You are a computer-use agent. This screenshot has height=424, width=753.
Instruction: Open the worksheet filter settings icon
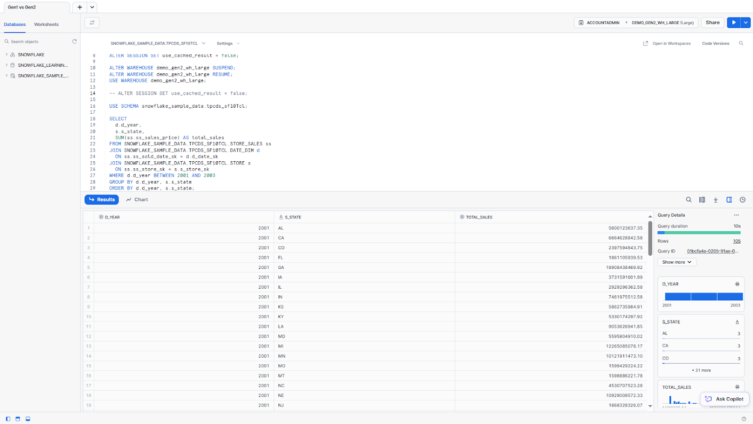92,23
